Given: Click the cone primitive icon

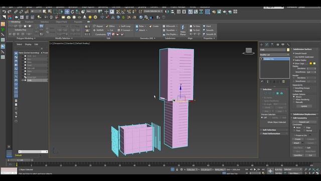Looking at the screenshot, I should click(x=85, y=17).
